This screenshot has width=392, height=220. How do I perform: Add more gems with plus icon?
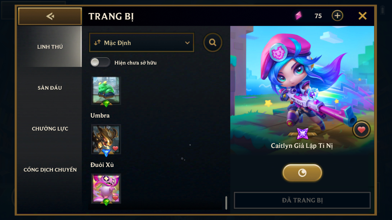(337, 16)
